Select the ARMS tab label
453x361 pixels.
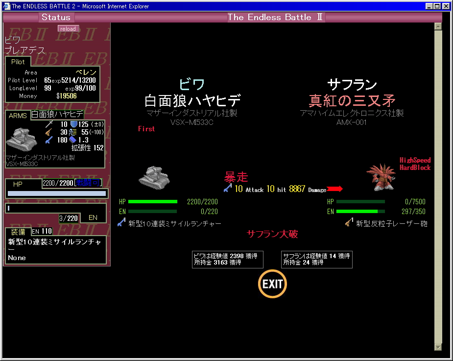(x=18, y=116)
